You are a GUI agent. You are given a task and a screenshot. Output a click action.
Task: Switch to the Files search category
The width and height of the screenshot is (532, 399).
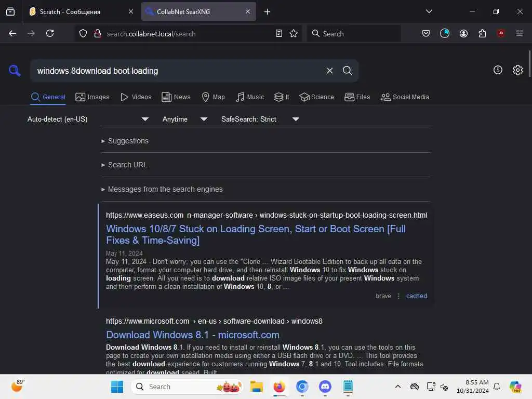[357, 97]
